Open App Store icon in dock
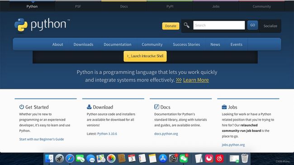This screenshot has width=294, height=165. [x=163, y=158]
